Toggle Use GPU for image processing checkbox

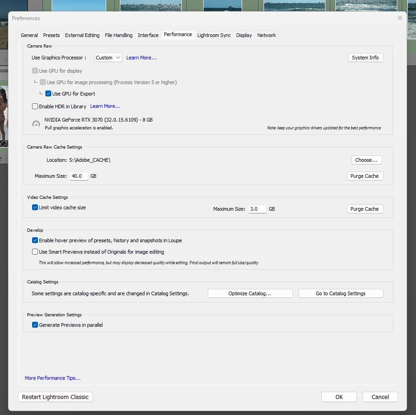tap(43, 82)
